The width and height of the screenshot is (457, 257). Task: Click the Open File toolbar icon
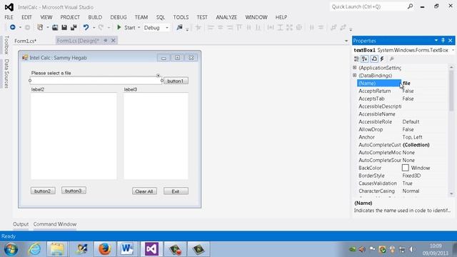[55, 27]
